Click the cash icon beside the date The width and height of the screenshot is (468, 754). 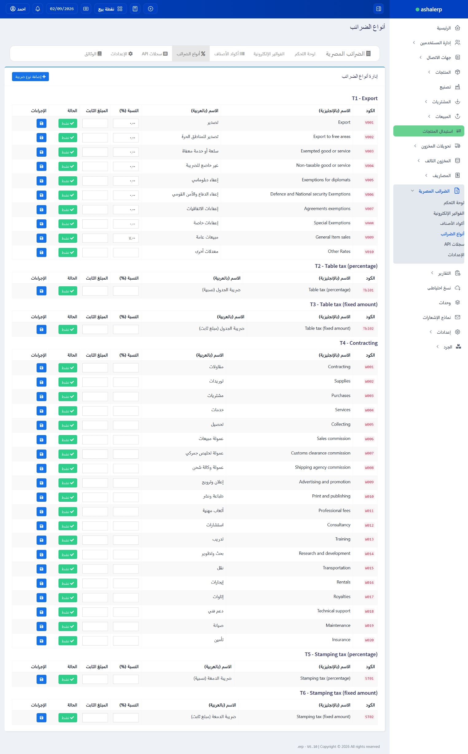86,9
